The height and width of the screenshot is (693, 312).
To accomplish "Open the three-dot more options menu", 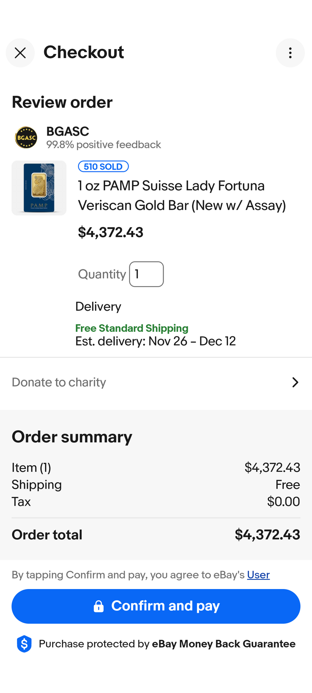I will tap(290, 53).
